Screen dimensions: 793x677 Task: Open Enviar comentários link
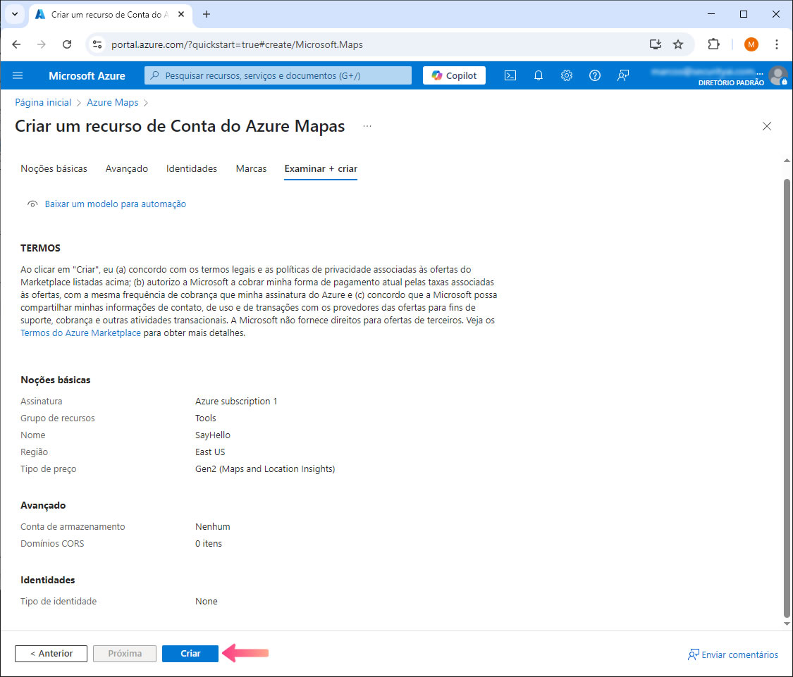pyautogui.click(x=733, y=654)
